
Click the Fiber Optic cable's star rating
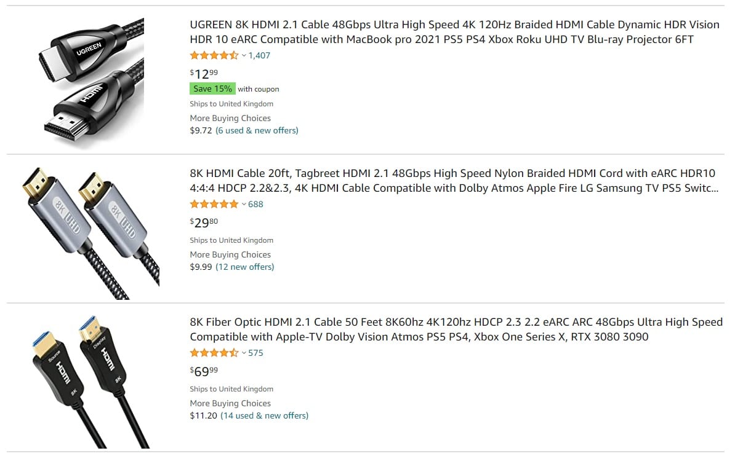[214, 352]
